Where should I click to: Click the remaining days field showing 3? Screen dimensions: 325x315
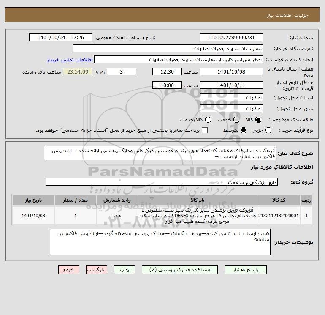(122, 71)
